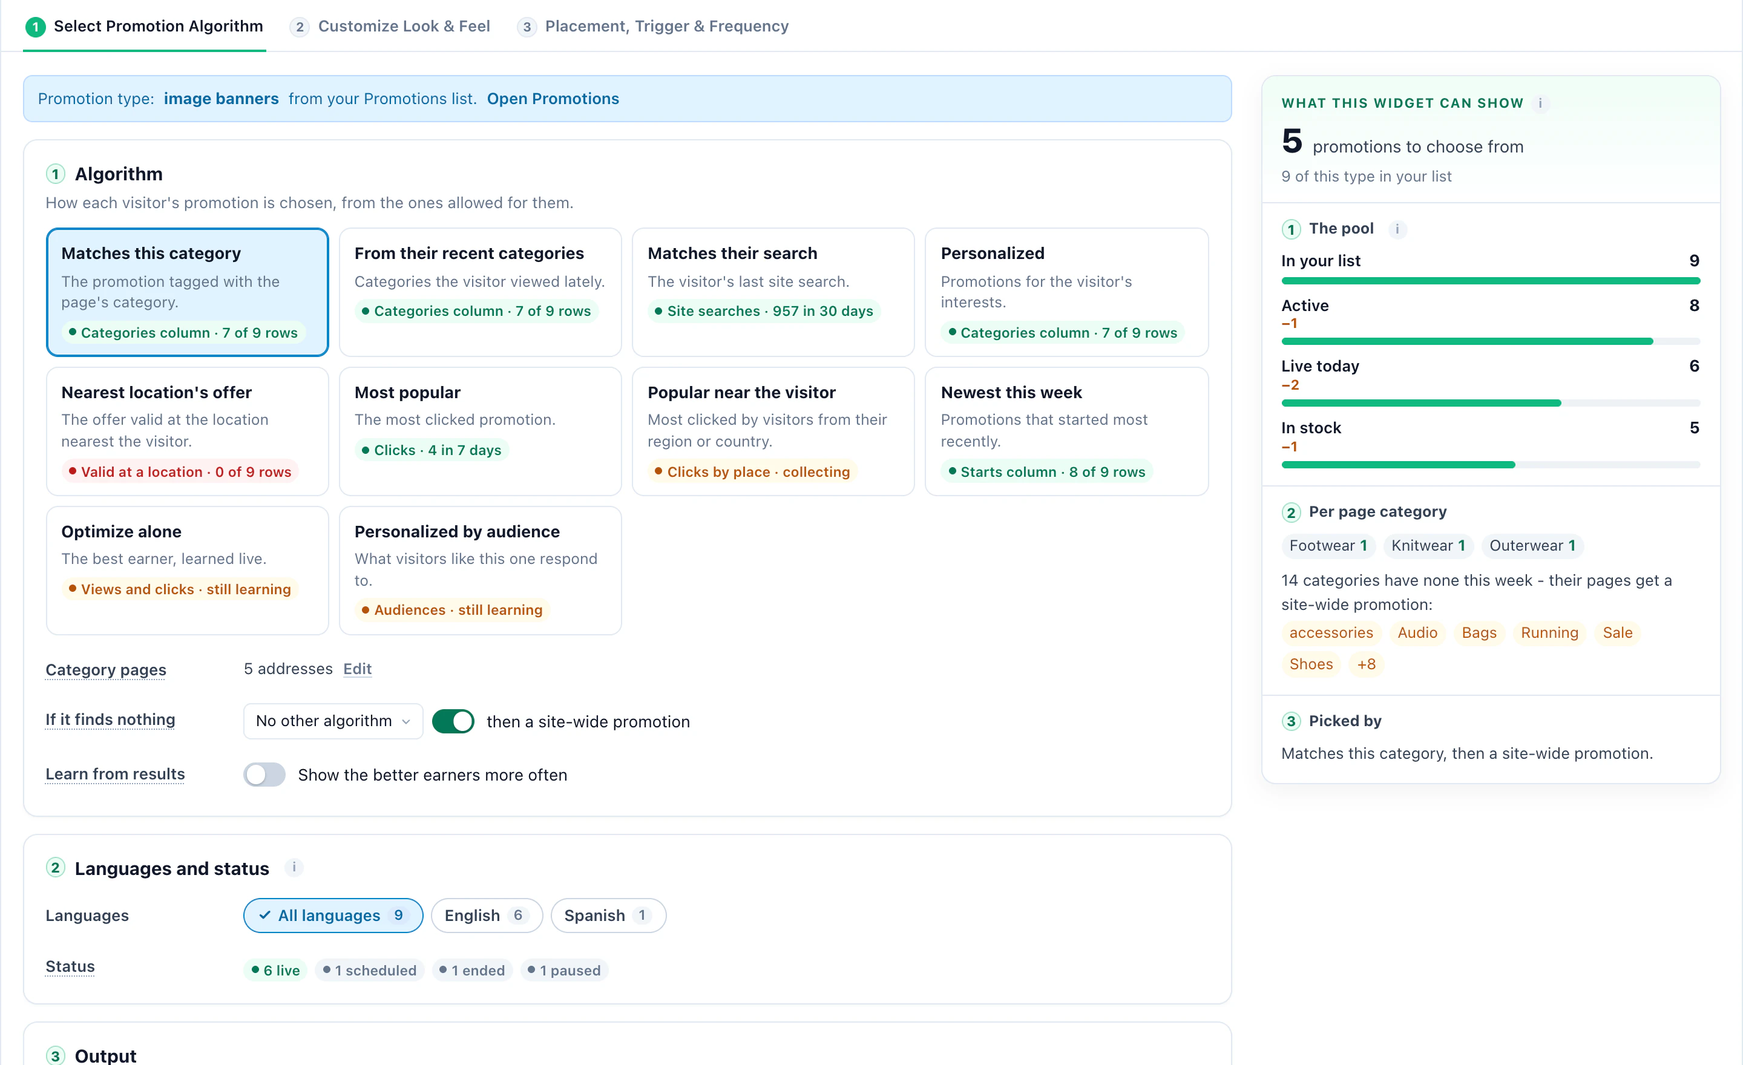Select the 'English' language chip
This screenshot has width=1743, height=1065.
(487, 915)
